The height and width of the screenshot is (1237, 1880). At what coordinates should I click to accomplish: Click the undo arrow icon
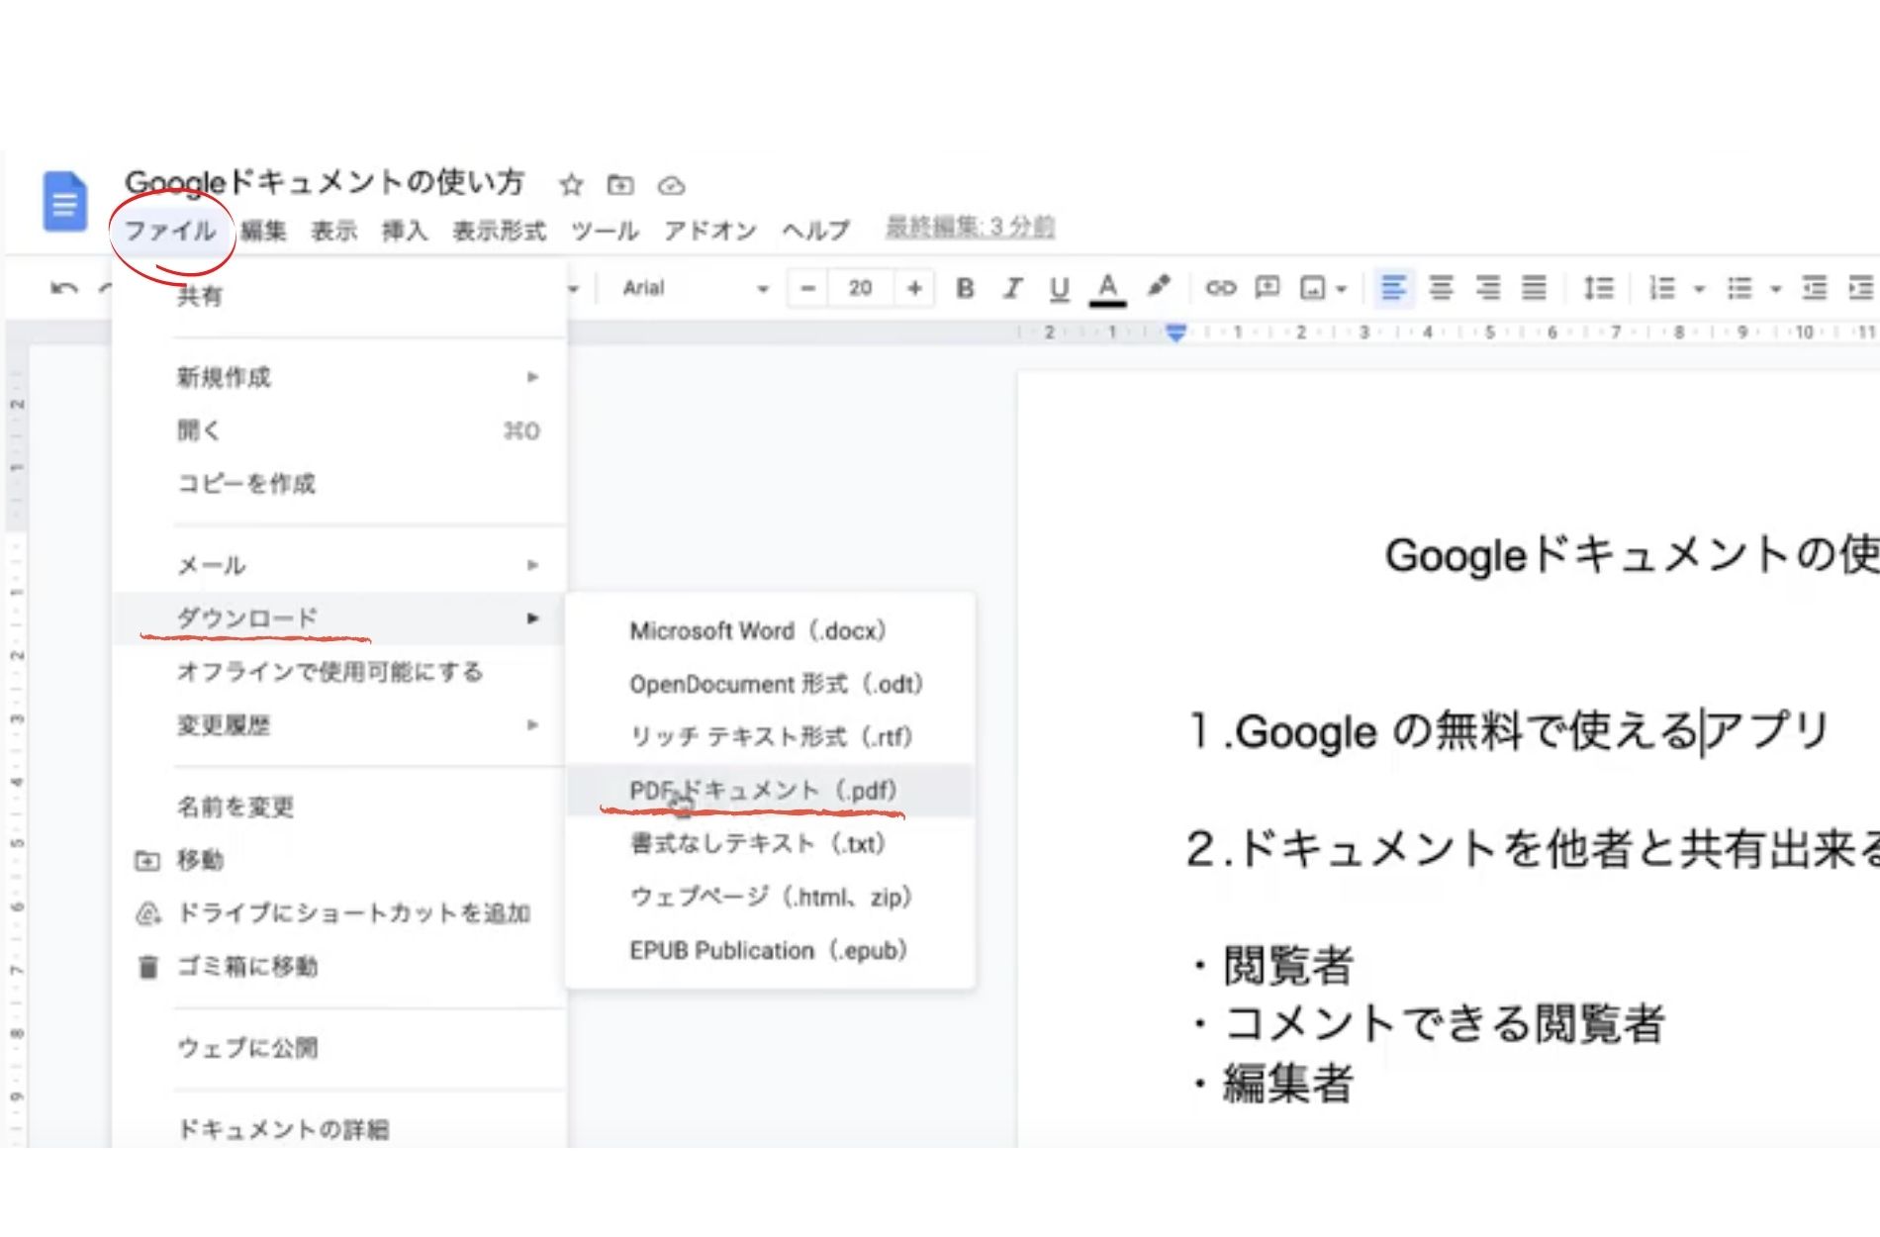(63, 288)
